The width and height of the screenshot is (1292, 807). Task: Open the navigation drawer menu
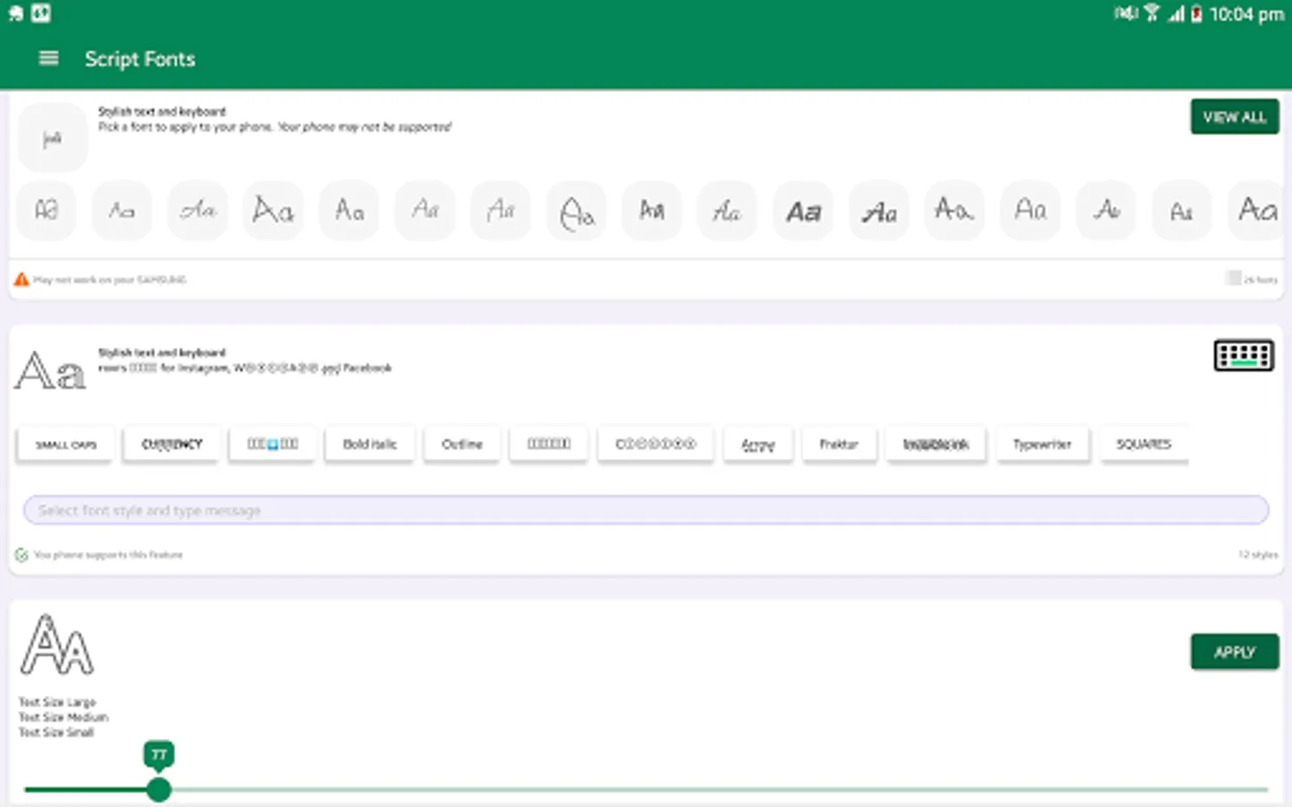(48, 58)
